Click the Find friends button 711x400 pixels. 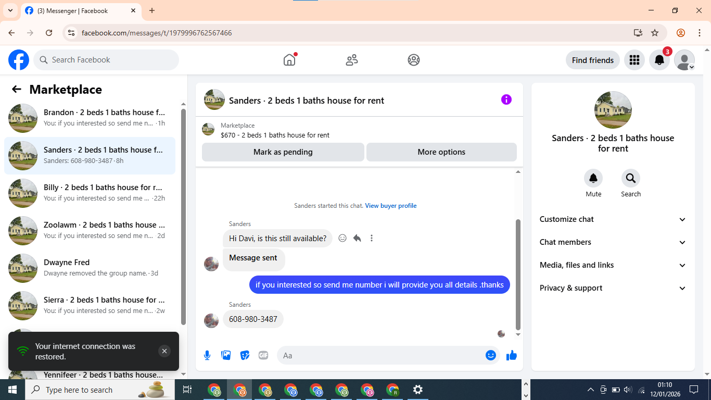[x=593, y=60]
